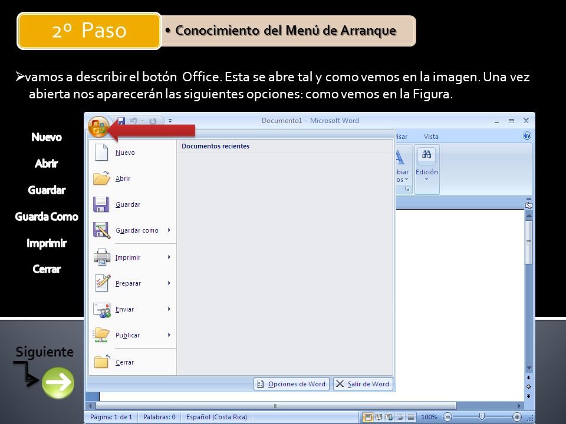
Task: Expand the Guardar como submenu arrow
Action: point(169,230)
